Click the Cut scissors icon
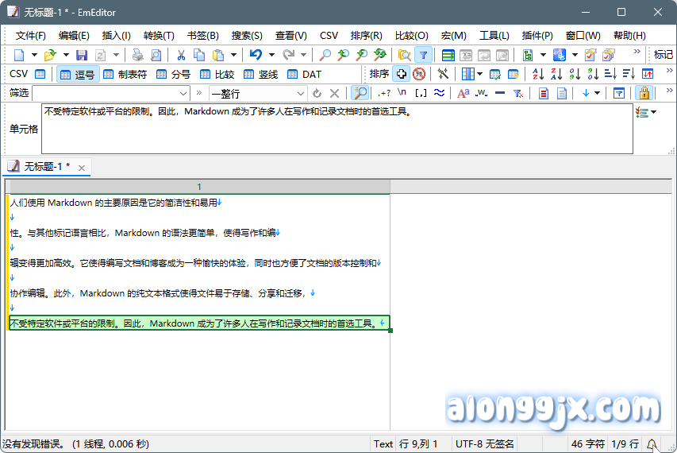This screenshot has width=677, height=453. pyautogui.click(x=181, y=55)
